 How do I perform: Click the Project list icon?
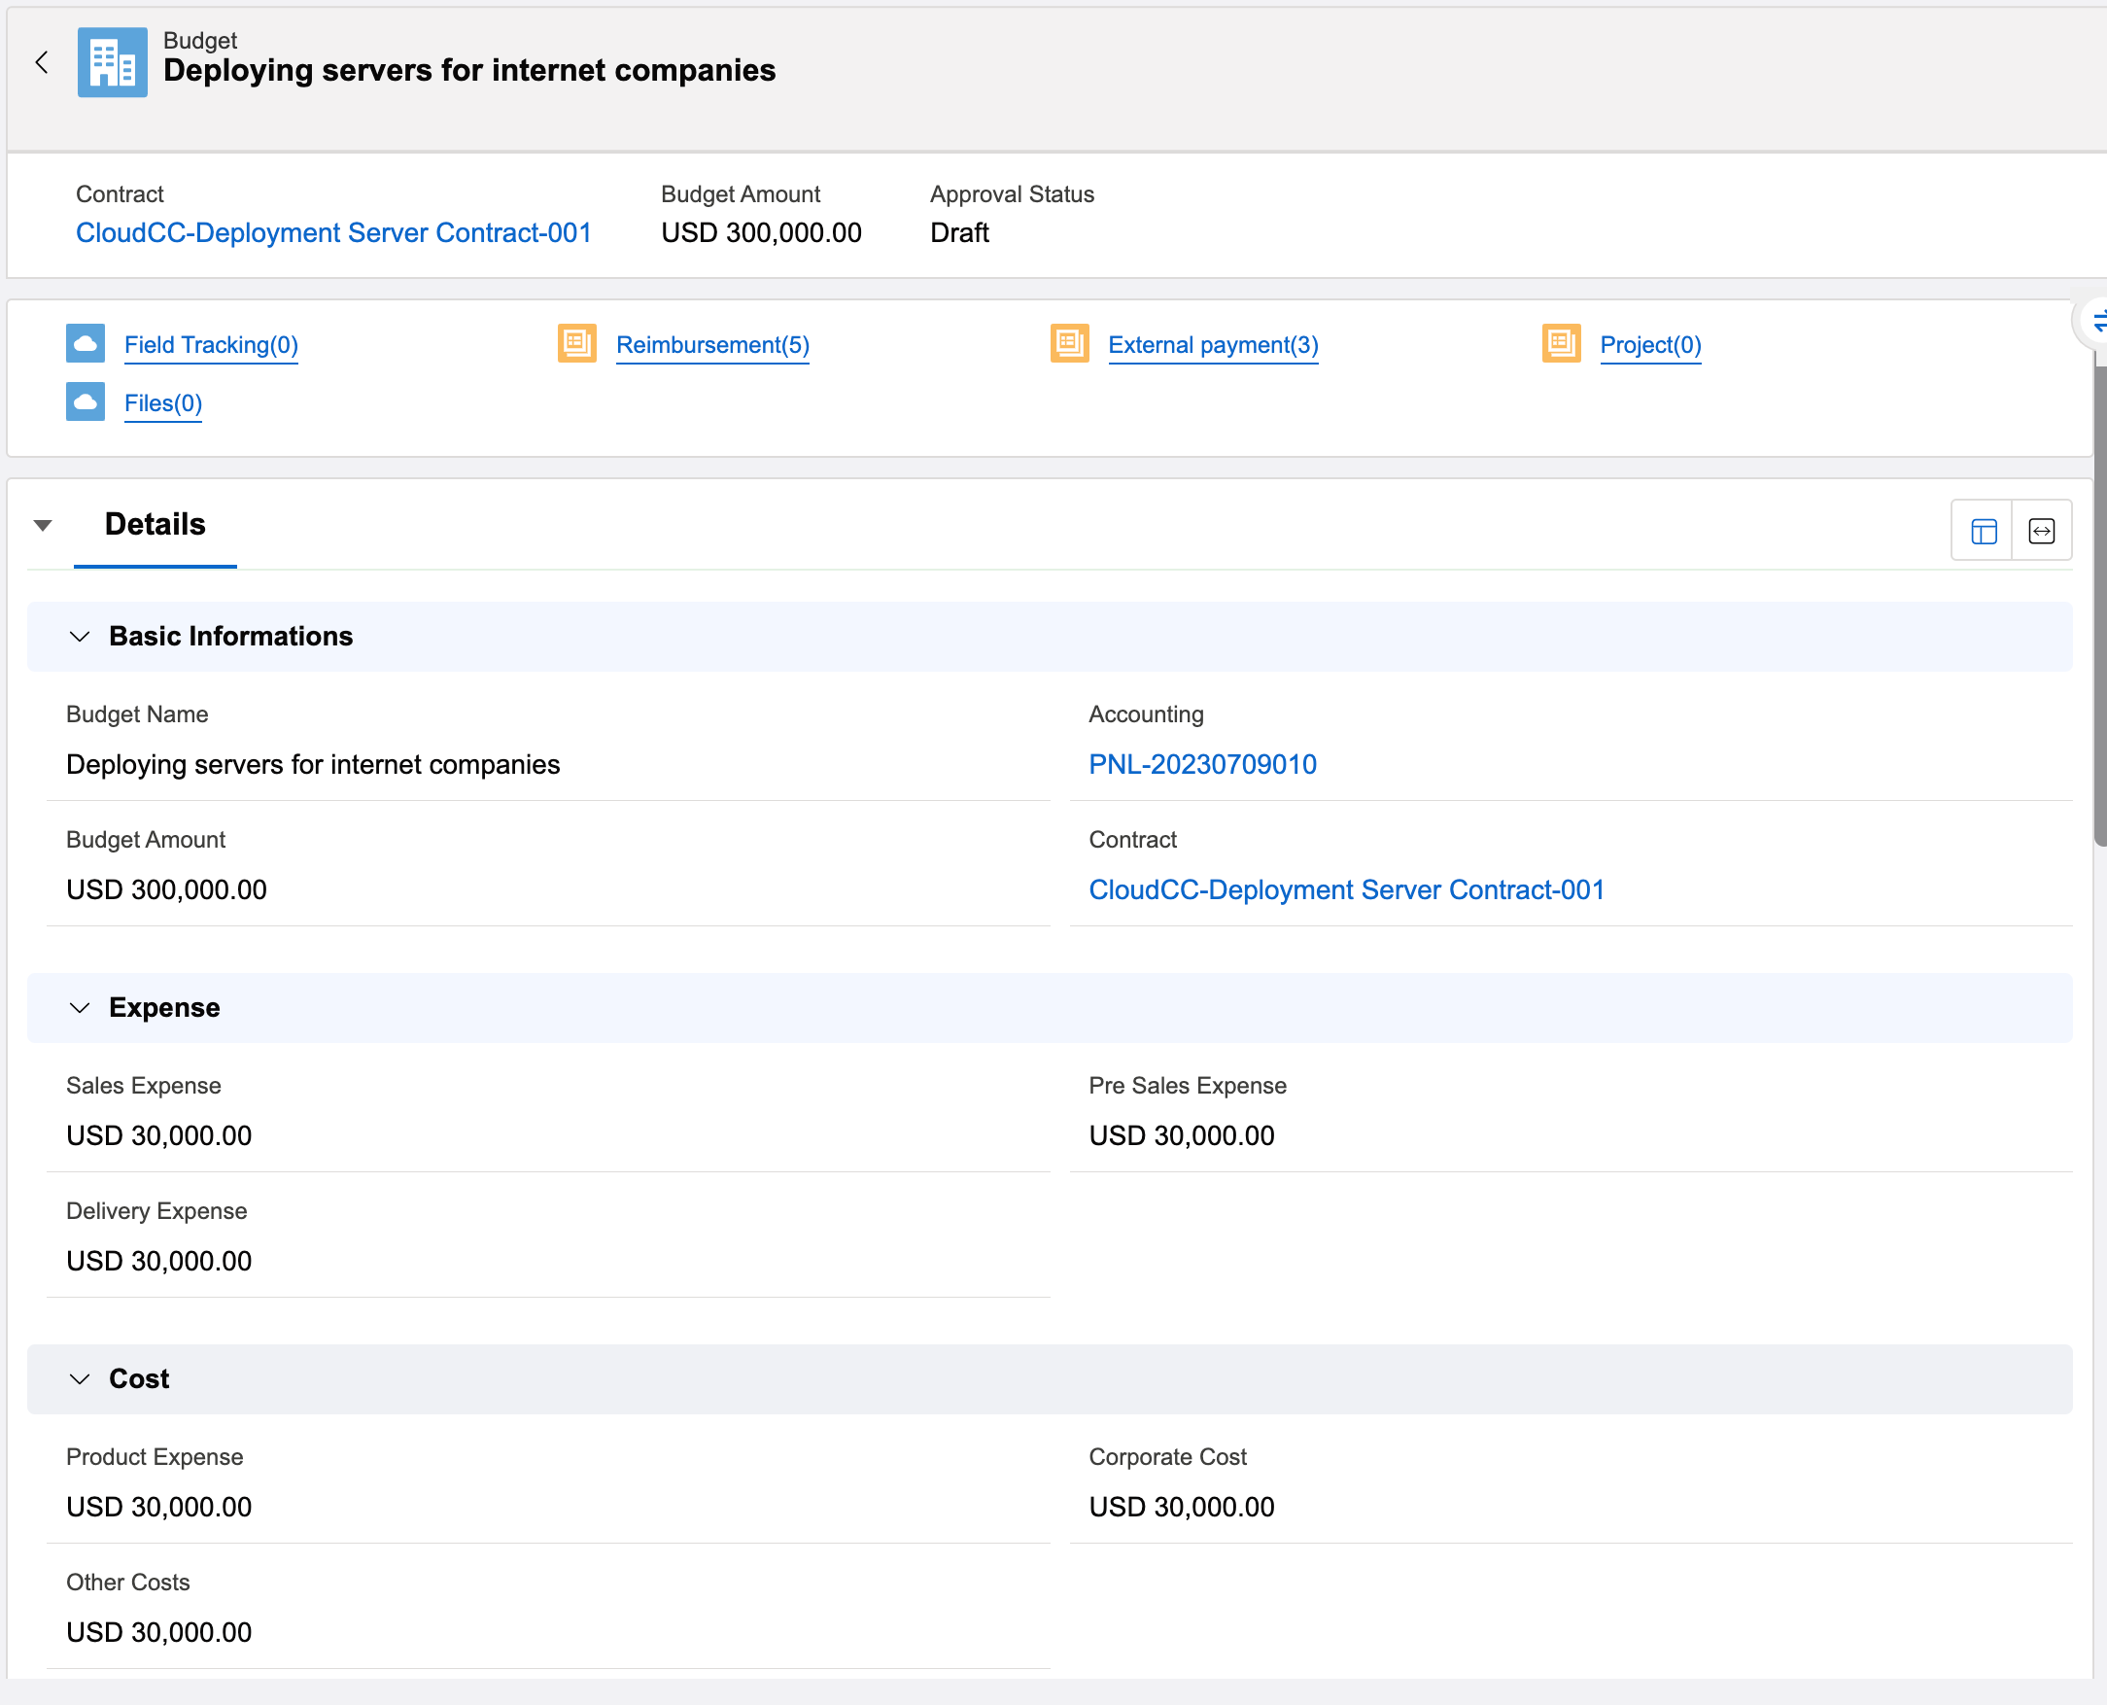(1561, 344)
